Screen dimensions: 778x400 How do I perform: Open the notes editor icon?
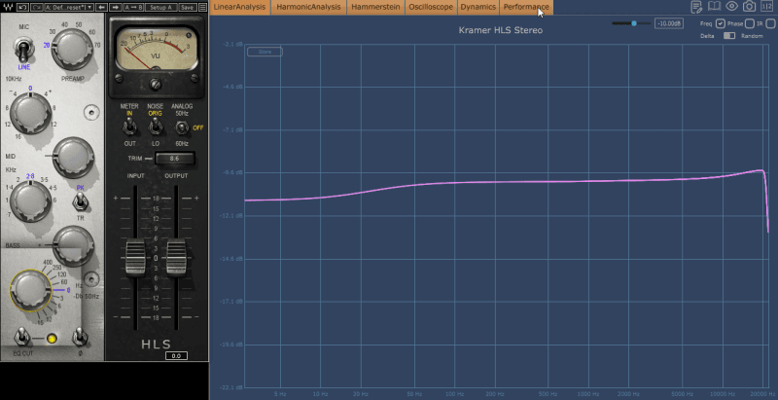tap(696, 7)
